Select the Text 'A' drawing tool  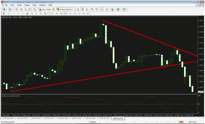[x=36, y=13]
